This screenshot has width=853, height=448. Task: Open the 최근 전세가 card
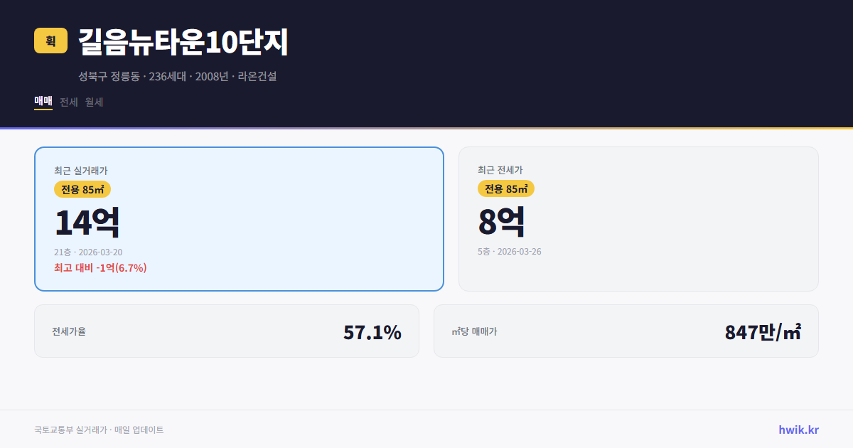coord(638,218)
